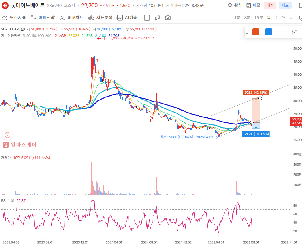The image size is (302, 246).
Task: Grab the drawing toolbar drag handle
Action: coord(247,32)
